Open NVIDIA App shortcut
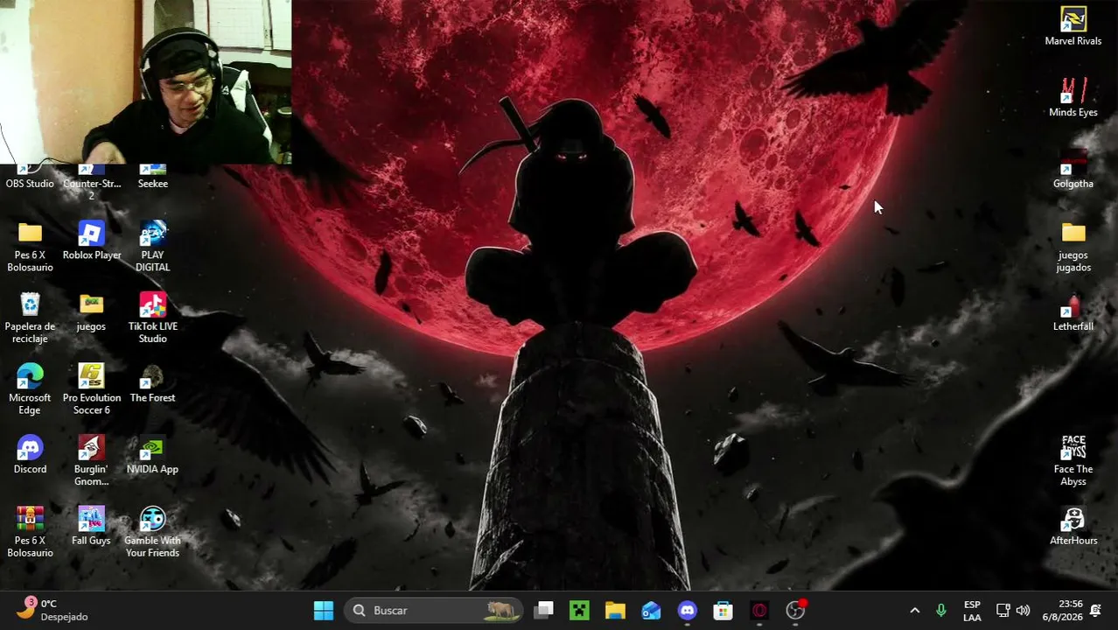The image size is (1118, 630). 152,456
